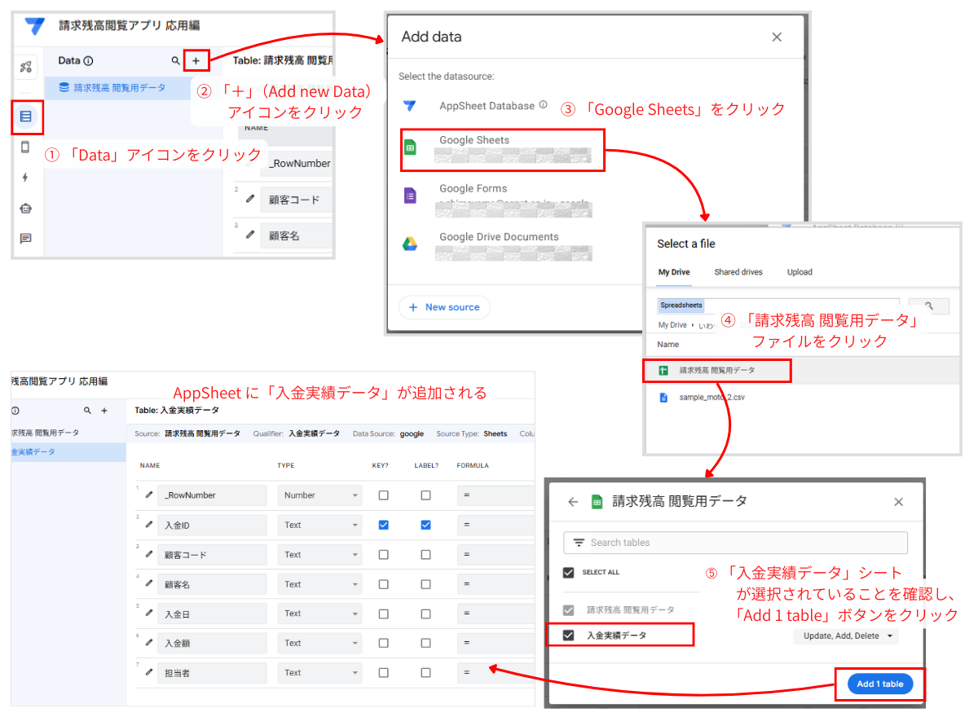Switch to the Upload tab

point(800,272)
